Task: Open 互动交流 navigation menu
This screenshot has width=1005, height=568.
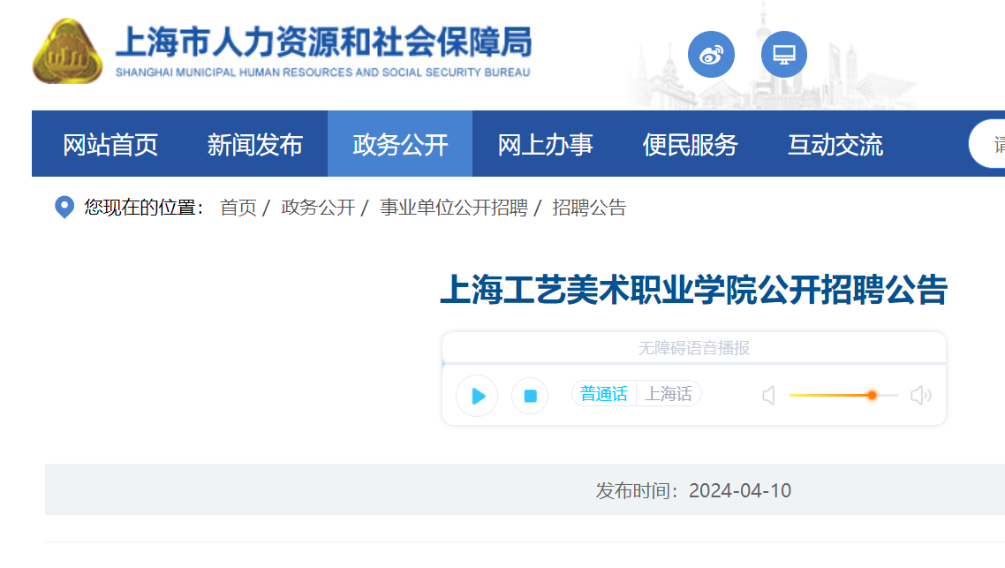Action: (x=835, y=144)
